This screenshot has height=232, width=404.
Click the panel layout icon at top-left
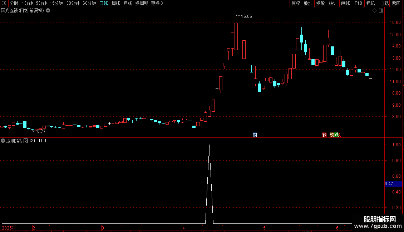click(x=4, y=3)
